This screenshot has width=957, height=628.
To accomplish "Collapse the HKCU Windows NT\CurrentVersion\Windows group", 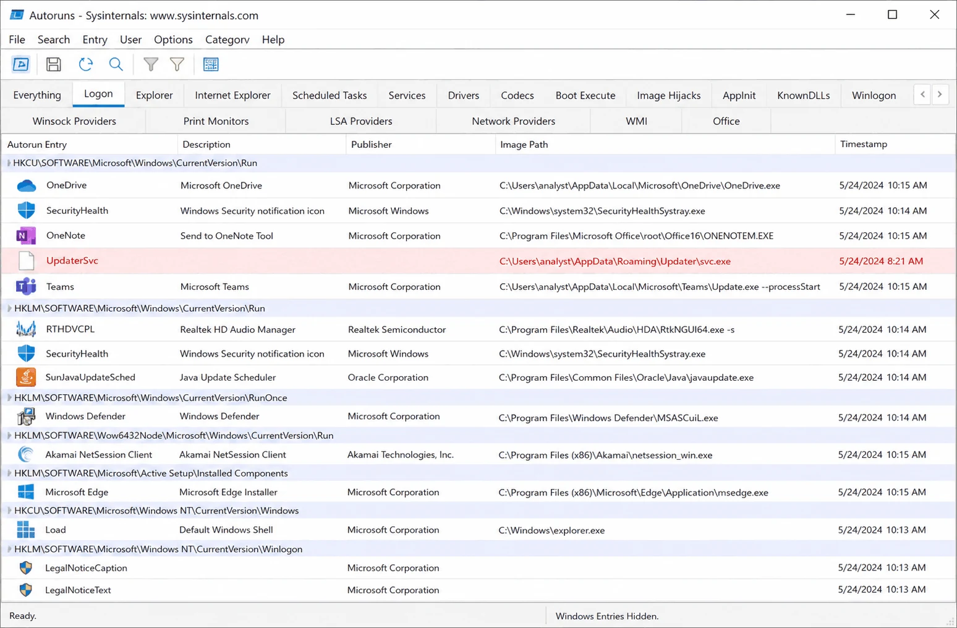I will pyautogui.click(x=9, y=511).
